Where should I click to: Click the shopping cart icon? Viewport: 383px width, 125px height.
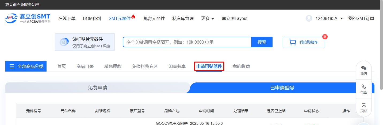[x=293, y=42]
